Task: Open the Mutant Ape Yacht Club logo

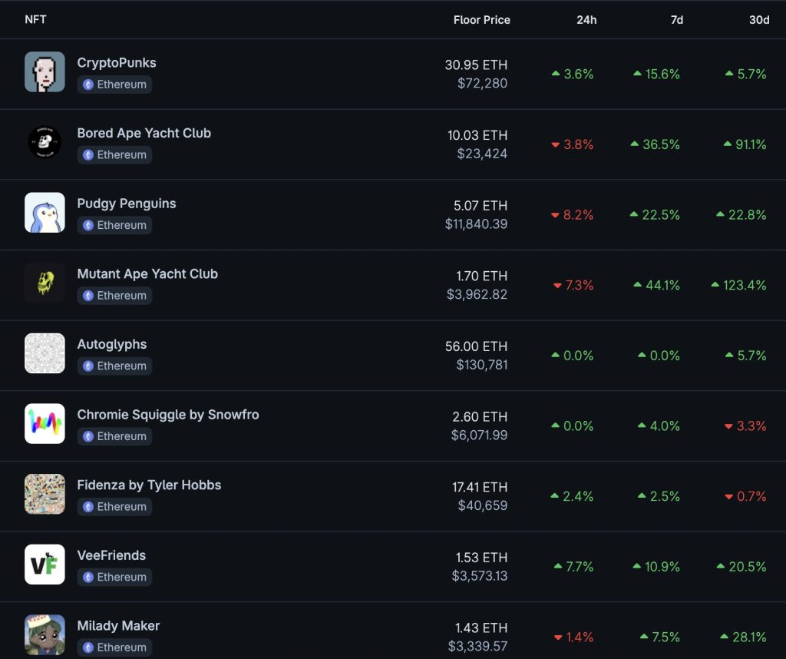Action: point(45,283)
